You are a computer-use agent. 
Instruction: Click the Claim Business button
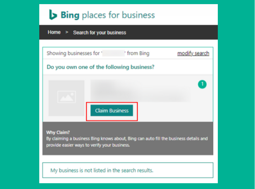(x=112, y=110)
